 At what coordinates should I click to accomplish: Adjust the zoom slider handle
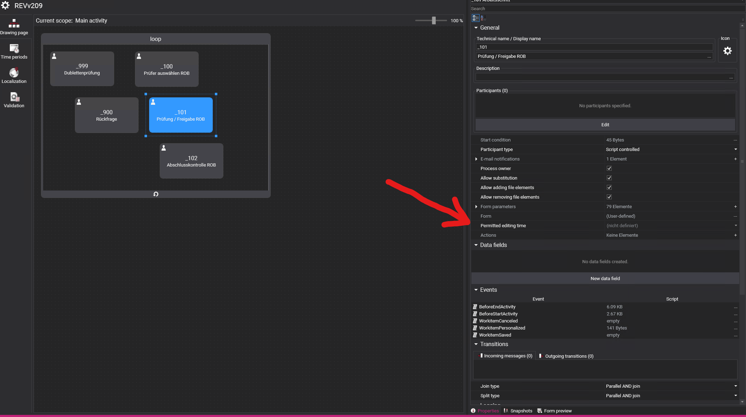(x=434, y=20)
